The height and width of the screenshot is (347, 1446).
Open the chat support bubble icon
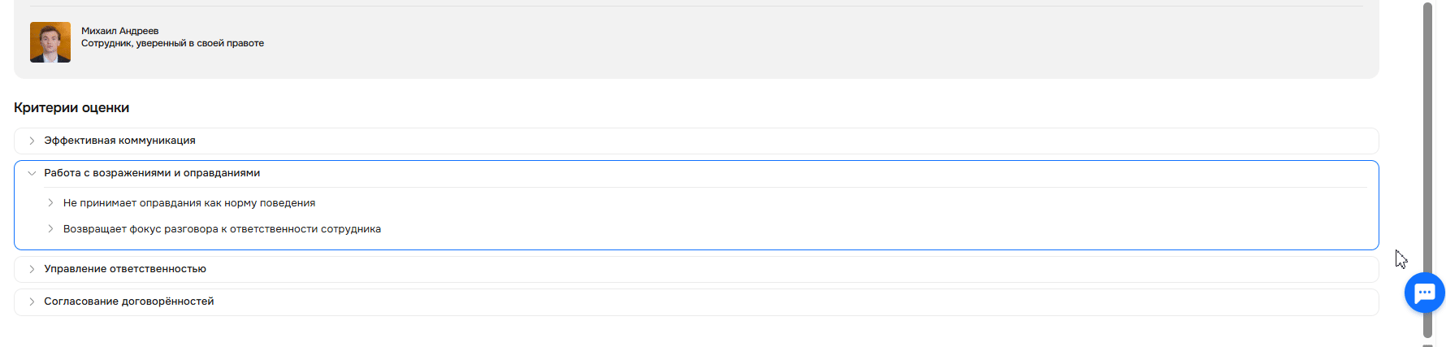tap(1424, 293)
